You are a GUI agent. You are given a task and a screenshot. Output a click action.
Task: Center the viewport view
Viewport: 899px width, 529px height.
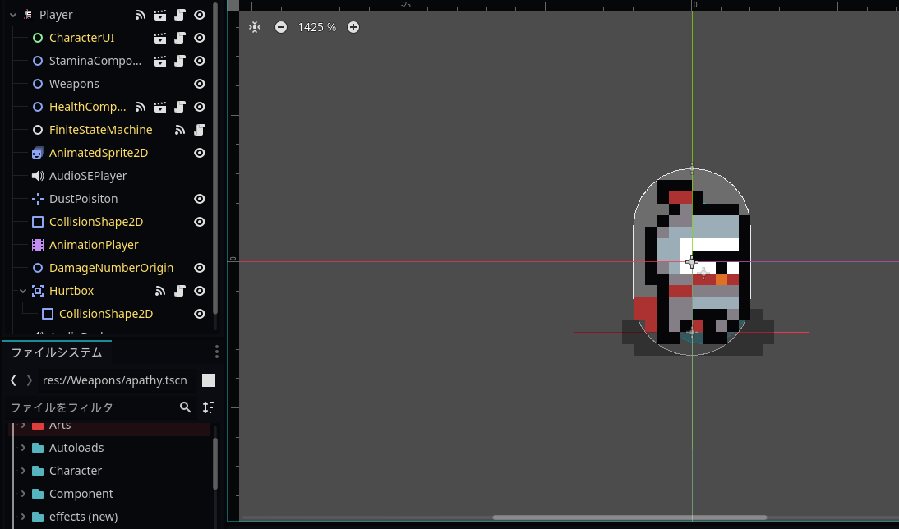pos(255,27)
